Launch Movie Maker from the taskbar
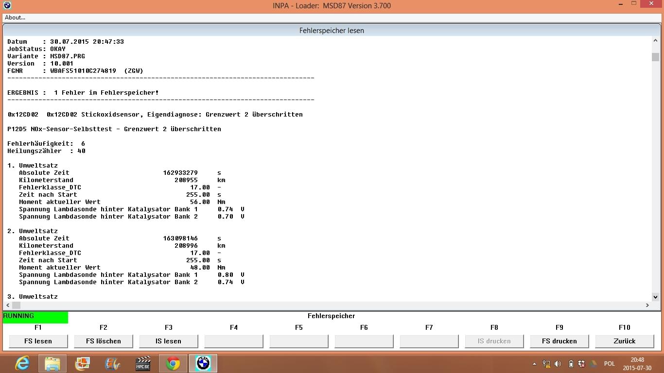Screen dimensions: 664x373 tap(112, 363)
